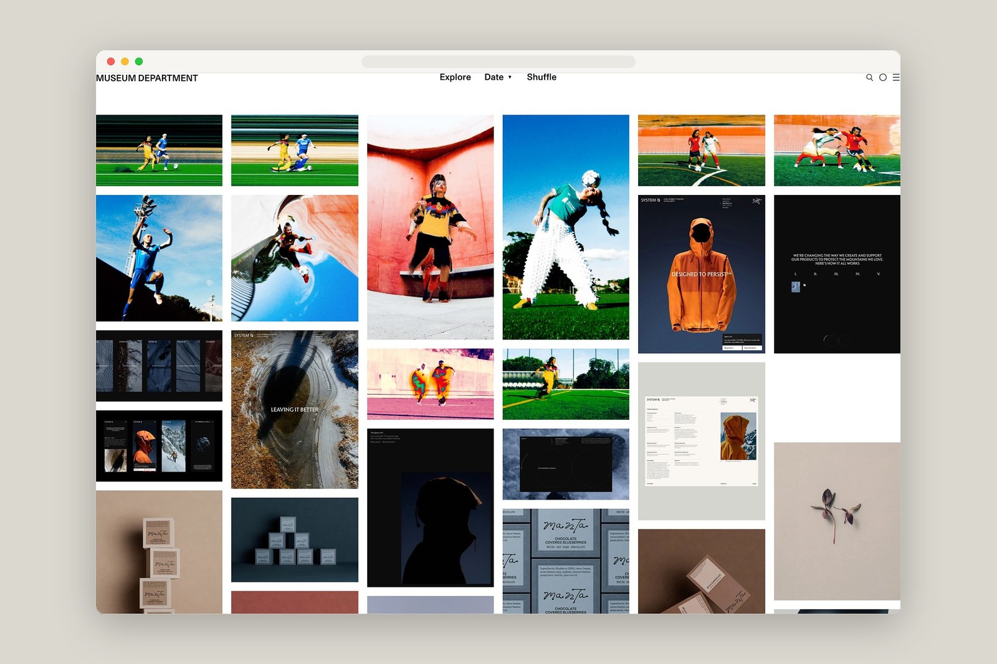Viewport: 997px width, 664px height.
Task: Go to Museum Department home logo
Action: coord(147,78)
